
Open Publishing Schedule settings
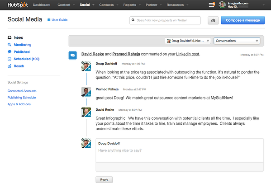pyautogui.click(x=22, y=98)
